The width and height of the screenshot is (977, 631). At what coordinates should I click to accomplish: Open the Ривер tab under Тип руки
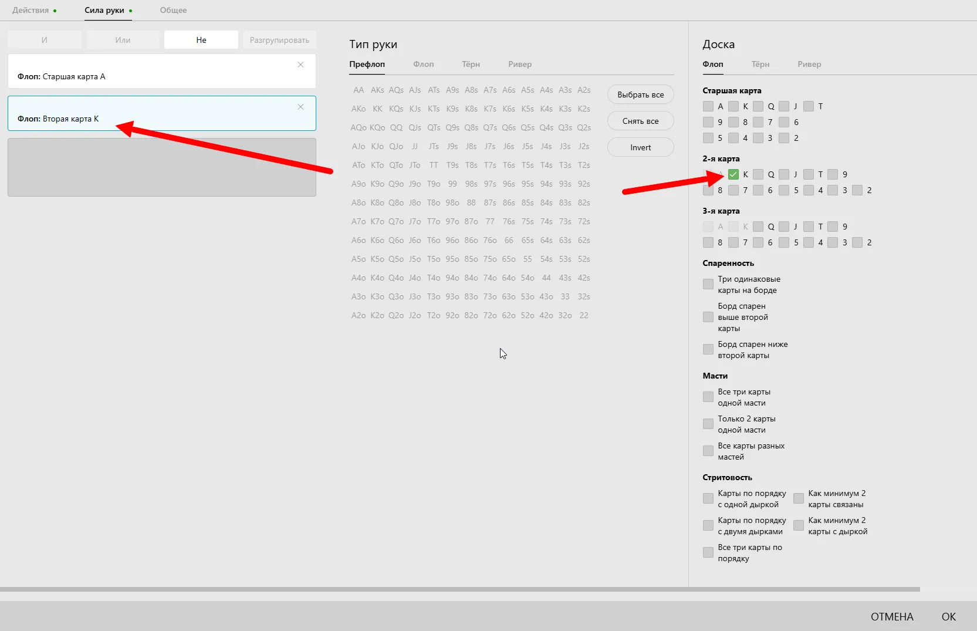pyautogui.click(x=519, y=64)
